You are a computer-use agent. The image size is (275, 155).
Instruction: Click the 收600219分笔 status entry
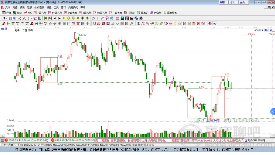[x=255, y=140]
